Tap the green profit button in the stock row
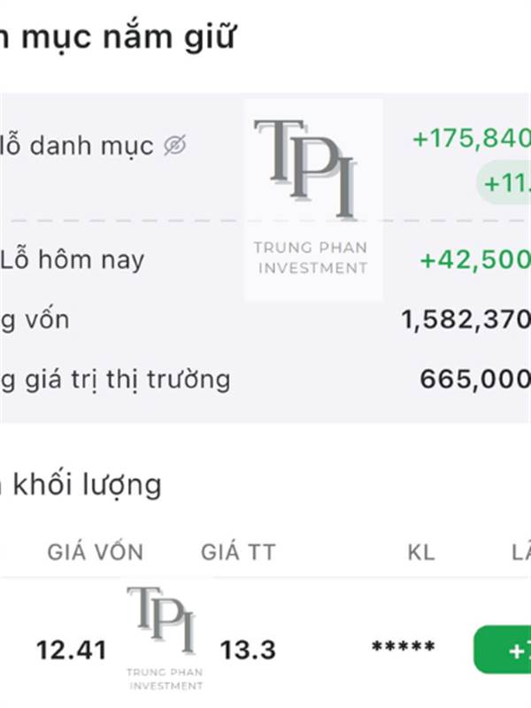Viewport: 531px width, 708px height. (x=502, y=650)
